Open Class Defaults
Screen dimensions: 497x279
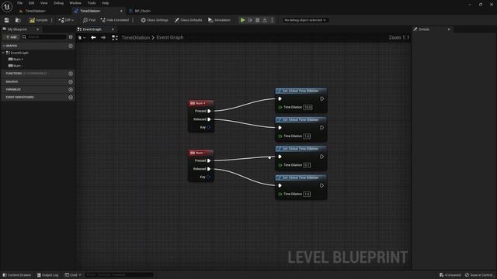188,20
